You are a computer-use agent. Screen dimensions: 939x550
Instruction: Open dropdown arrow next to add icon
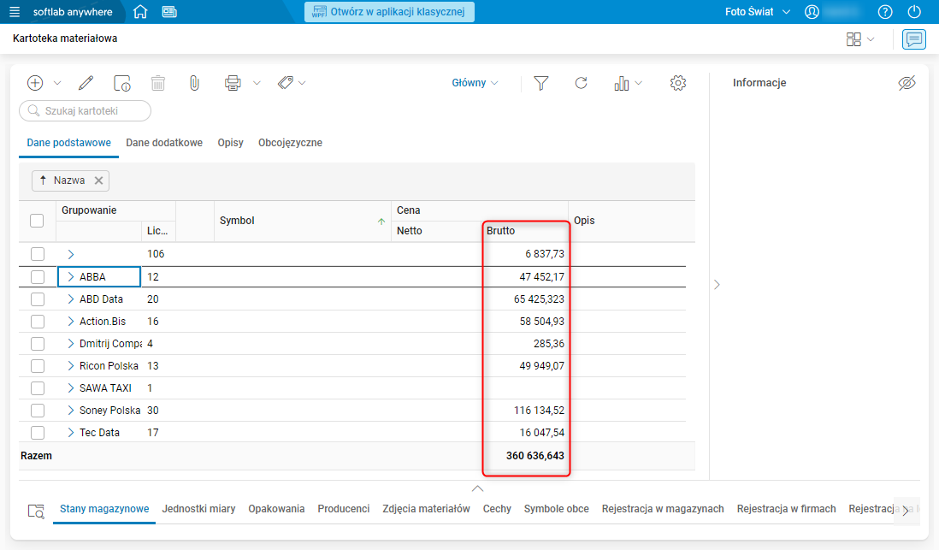[x=57, y=83]
